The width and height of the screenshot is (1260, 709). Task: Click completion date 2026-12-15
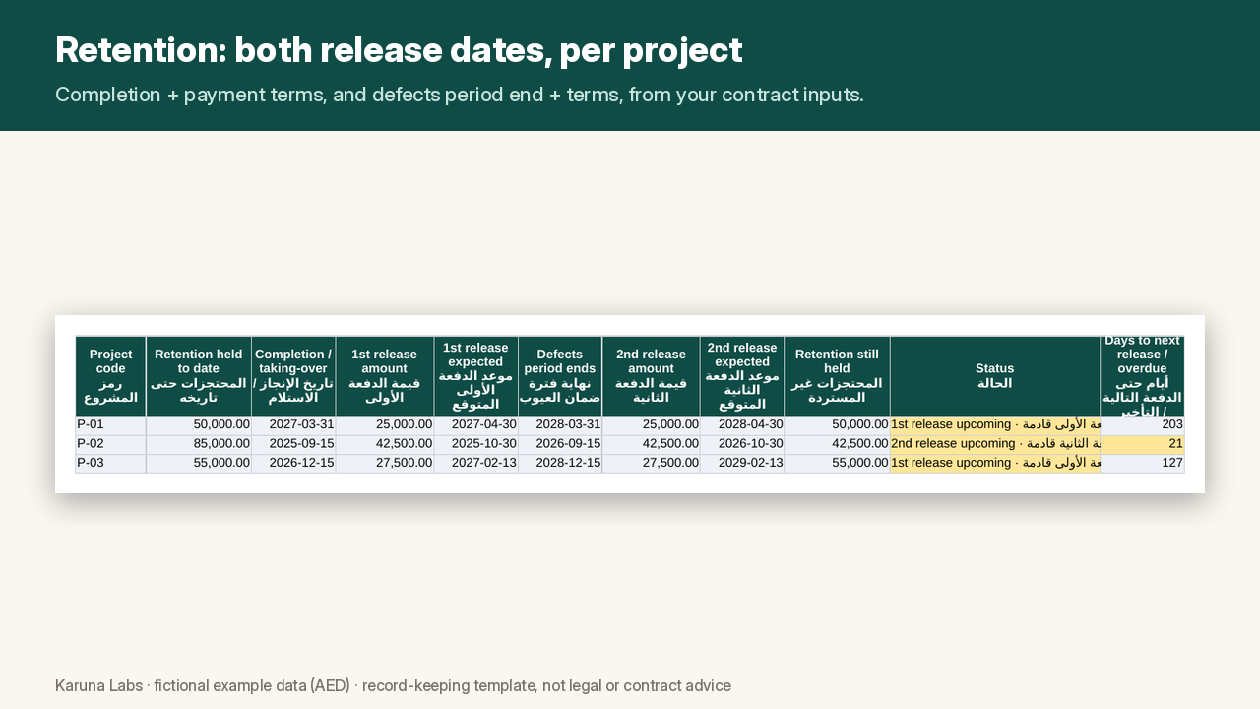pos(293,463)
